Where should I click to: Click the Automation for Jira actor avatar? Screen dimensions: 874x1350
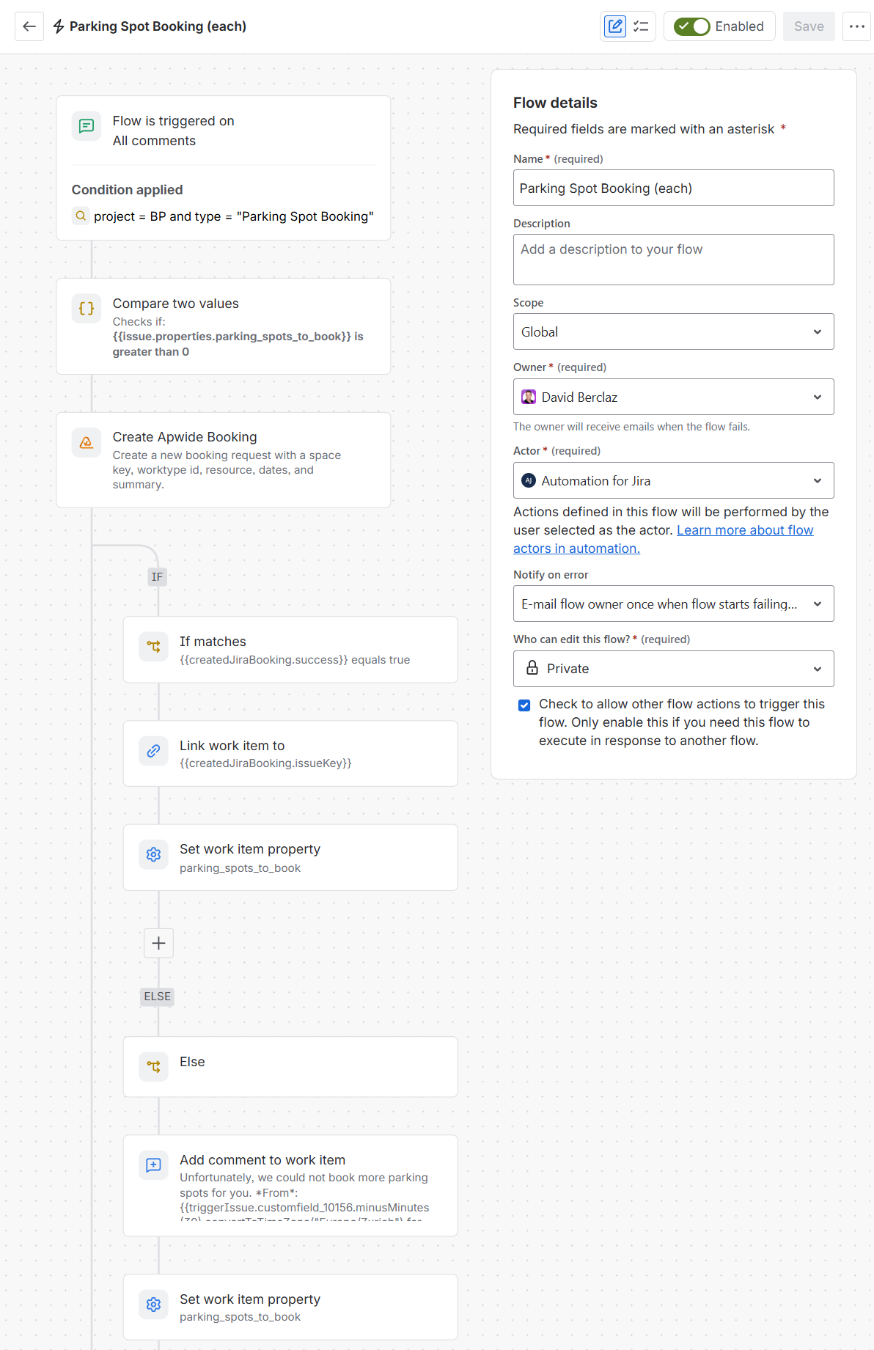point(529,480)
